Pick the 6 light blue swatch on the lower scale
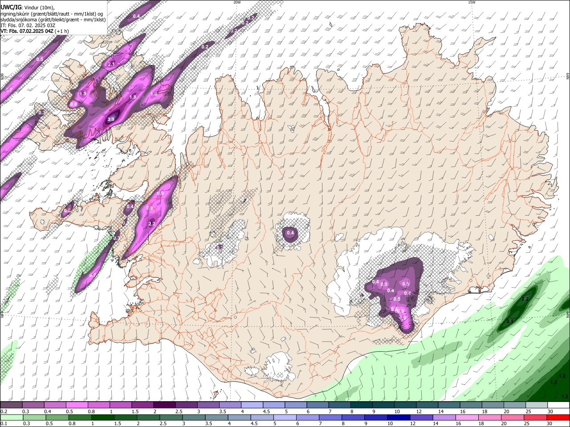Screen dimensions: 570x427 pyautogui.click(x=307, y=418)
